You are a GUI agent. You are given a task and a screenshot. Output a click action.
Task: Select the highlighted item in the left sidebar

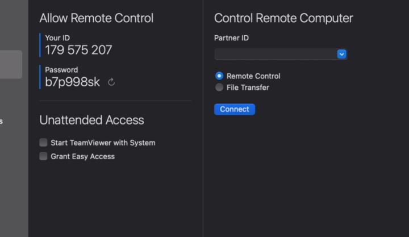[11, 64]
